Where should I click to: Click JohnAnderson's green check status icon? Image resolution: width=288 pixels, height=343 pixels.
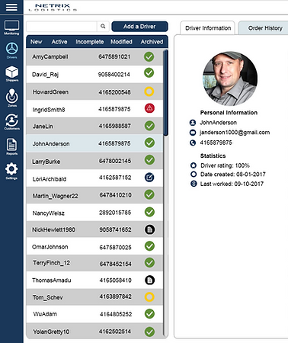tap(149, 143)
